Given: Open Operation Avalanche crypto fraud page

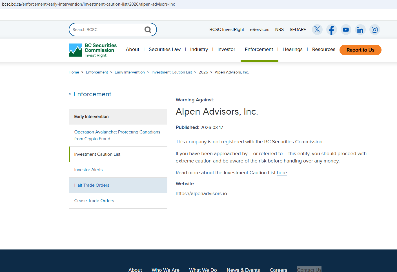Looking at the screenshot, I should pos(118,135).
